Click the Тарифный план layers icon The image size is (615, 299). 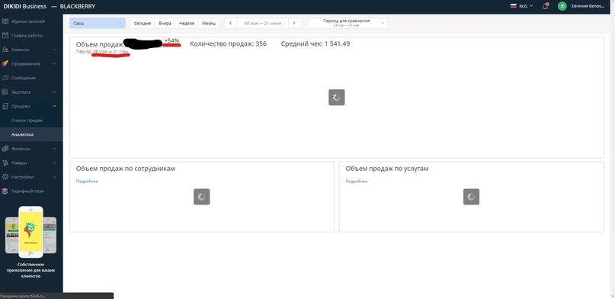5,191
